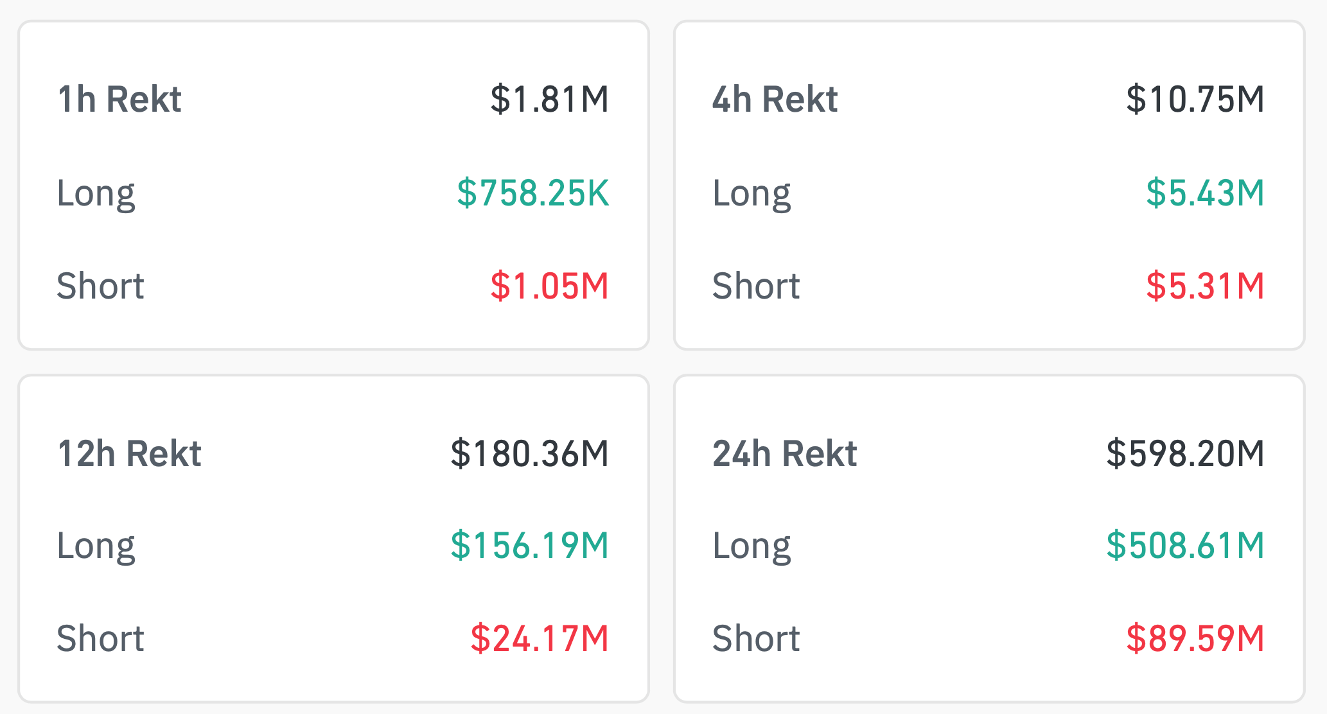
Task: Click the 24h Short $89.59M amount
Action: (x=1195, y=639)
